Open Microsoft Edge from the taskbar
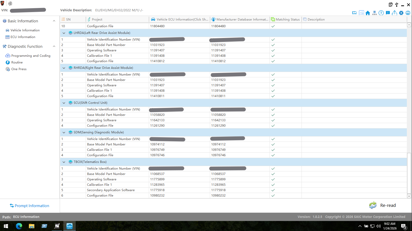Viewport: 412px width, 231px height. pos(19,226)
